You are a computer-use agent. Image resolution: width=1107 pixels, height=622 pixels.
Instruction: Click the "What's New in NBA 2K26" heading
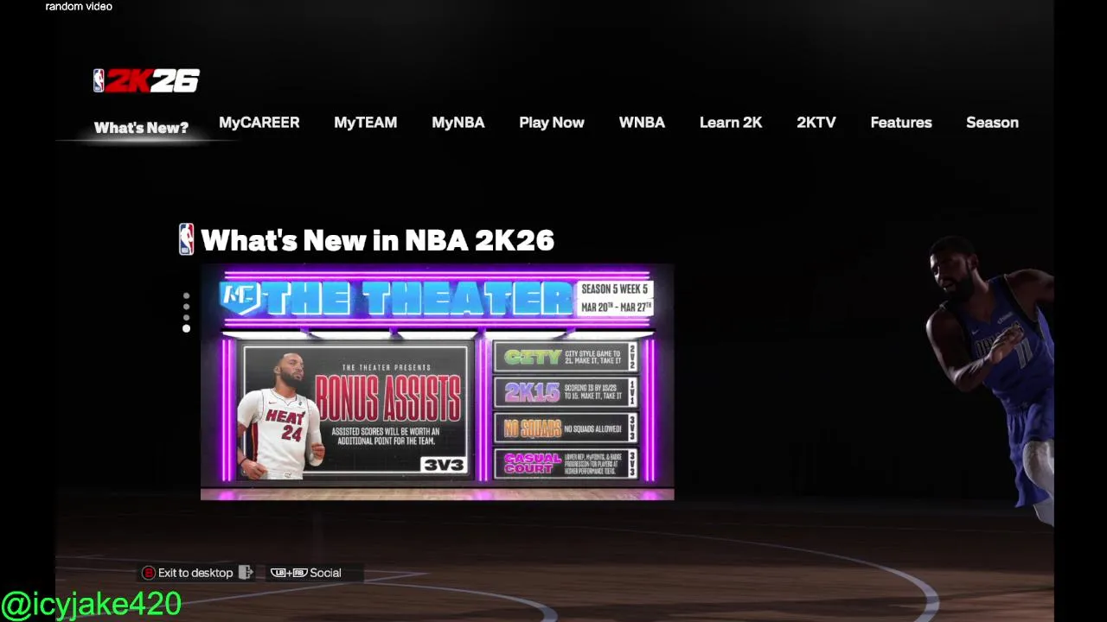click(x=377, y=240)
